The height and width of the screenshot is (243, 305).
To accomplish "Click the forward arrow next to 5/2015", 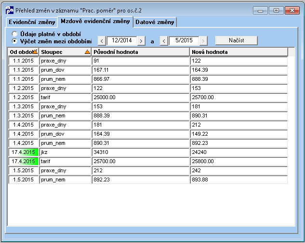I will click(x=203, y=41).
